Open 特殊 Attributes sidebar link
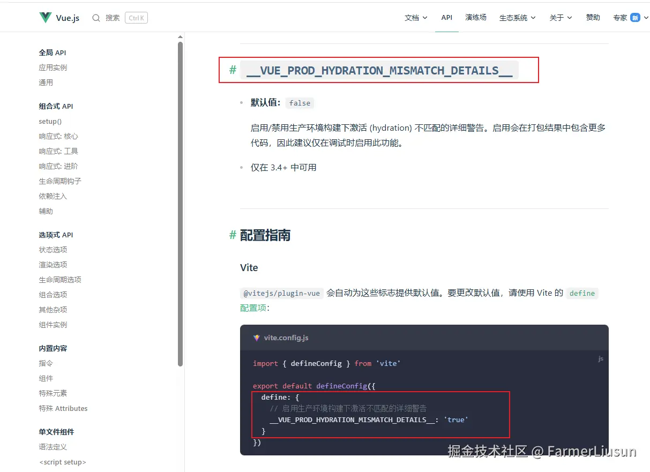650x472 pixels. [63, 408]
